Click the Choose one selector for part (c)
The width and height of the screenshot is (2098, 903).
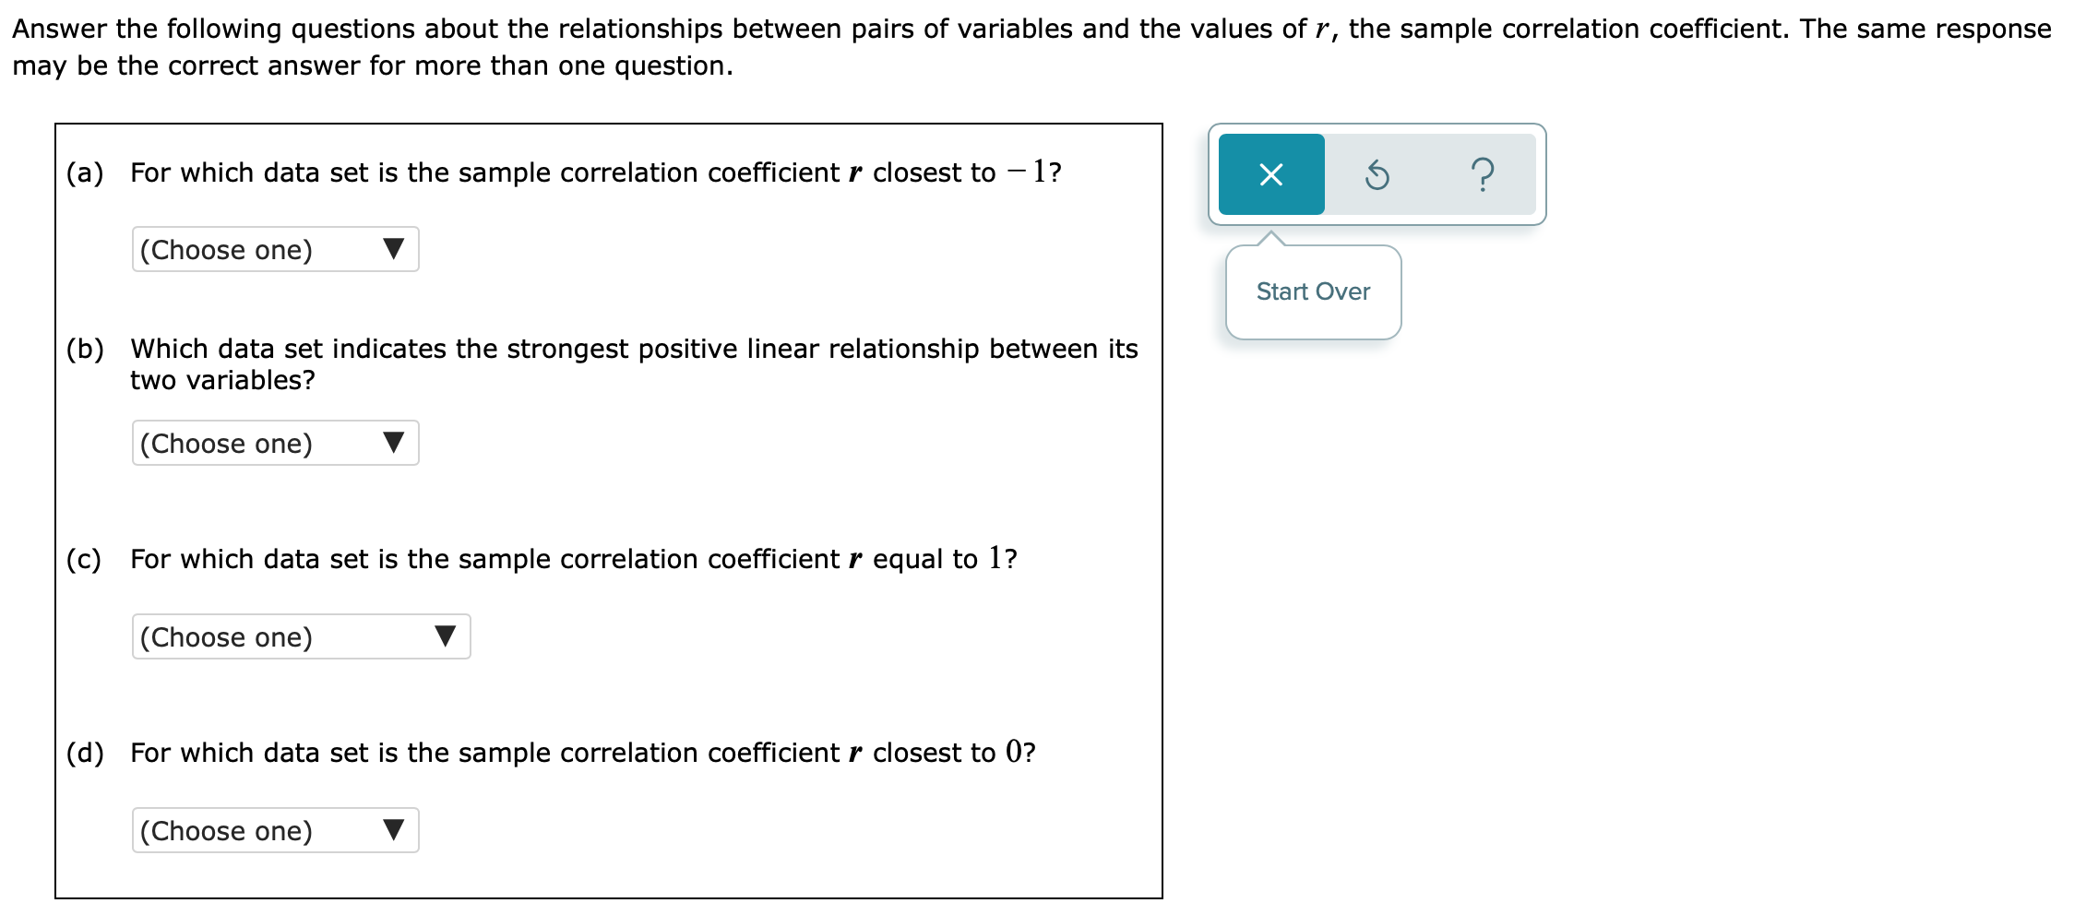click(x=301, y=636)
